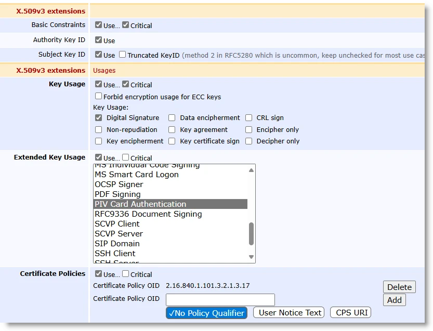Select SIP Domain in list
Image resolution: width=433 pixels, height=331 pixels.
click(x=170, y=244)
